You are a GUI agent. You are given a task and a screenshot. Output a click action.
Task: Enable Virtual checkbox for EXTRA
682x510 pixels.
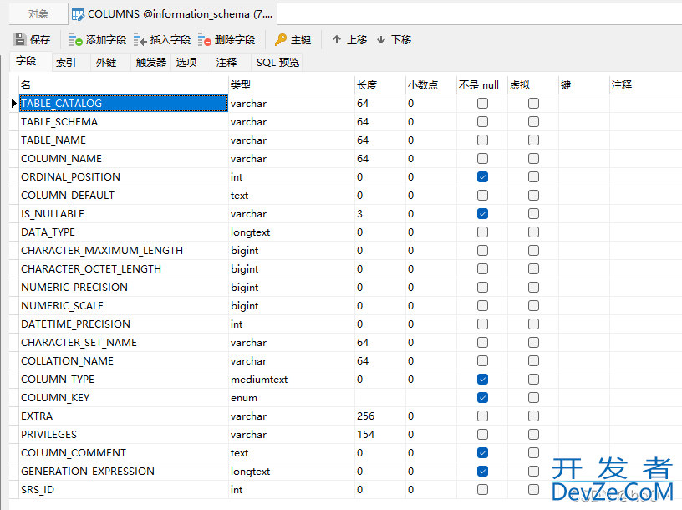pyautogui.click(x=534, y=416)
